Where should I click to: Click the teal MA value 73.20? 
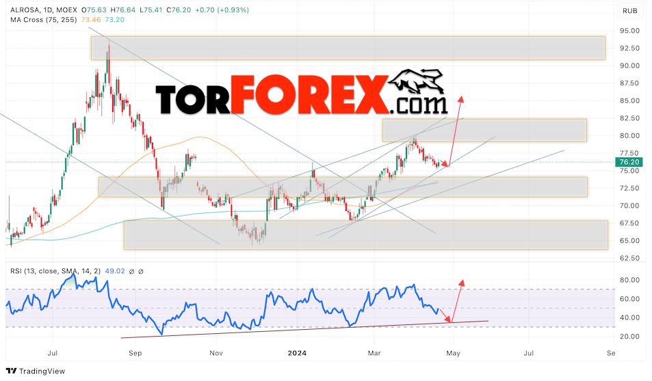coord(114,20)
